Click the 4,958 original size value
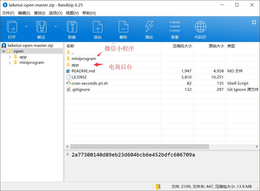 pyautogui.click(x=219, y=71)
